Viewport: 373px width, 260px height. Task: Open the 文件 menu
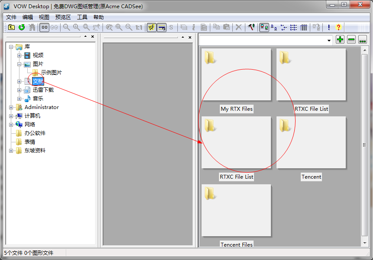click(x=11, y=17)
